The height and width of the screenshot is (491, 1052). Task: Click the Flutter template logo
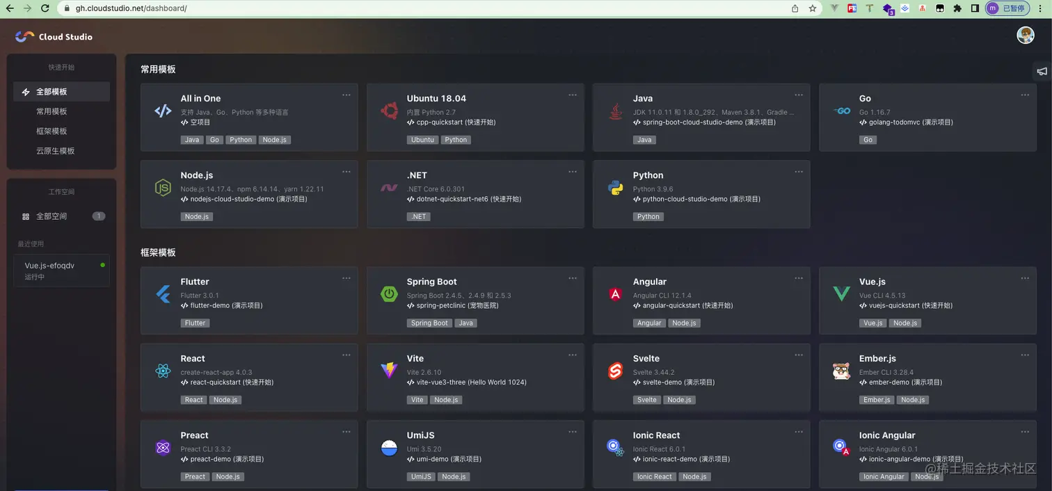pos(163,294)
